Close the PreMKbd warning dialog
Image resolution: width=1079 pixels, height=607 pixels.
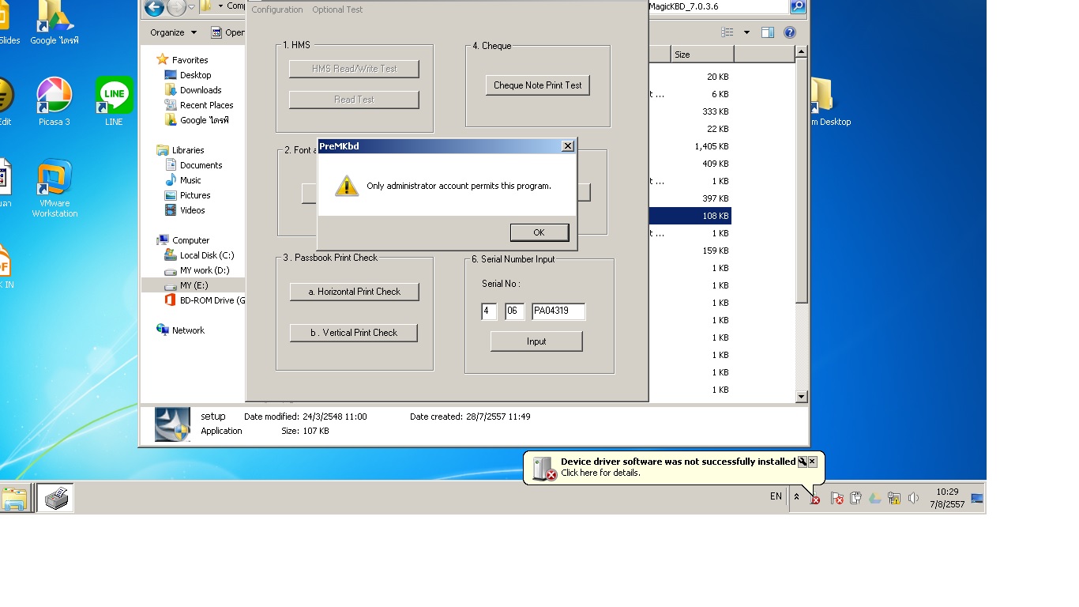[x=567, y=146]
